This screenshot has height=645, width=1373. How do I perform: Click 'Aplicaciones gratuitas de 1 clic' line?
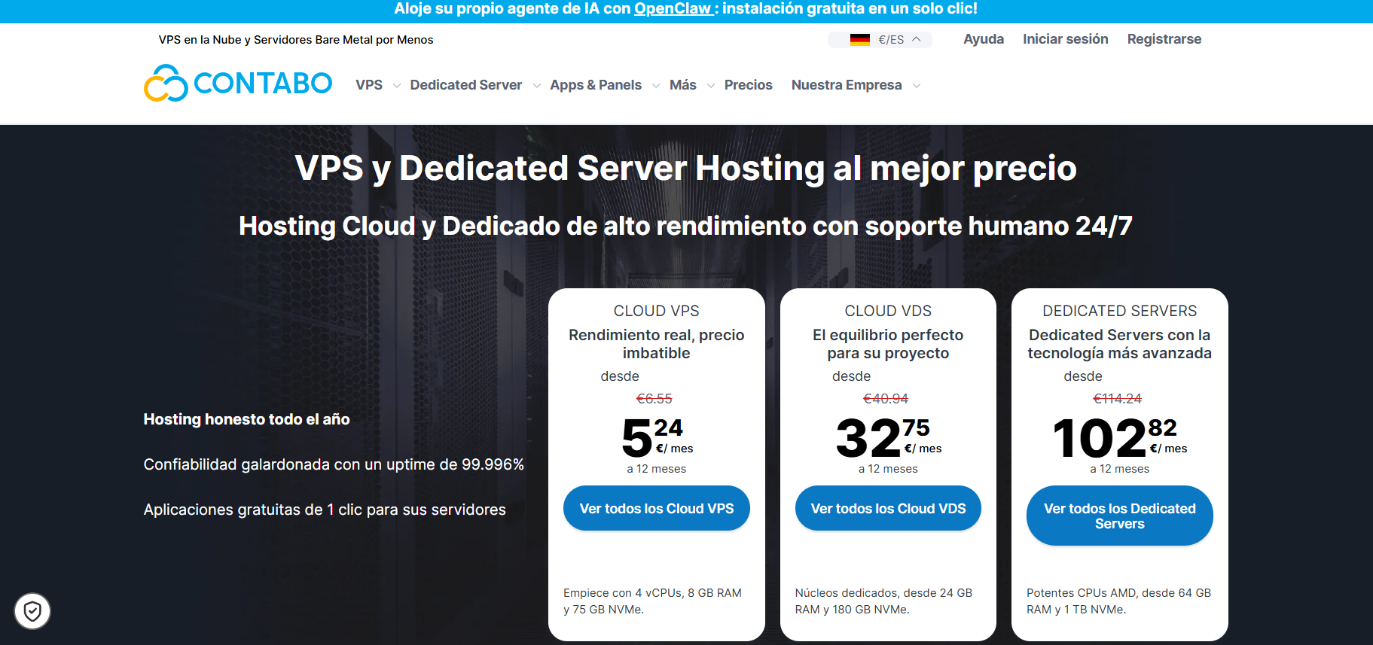tap(325, 510)
